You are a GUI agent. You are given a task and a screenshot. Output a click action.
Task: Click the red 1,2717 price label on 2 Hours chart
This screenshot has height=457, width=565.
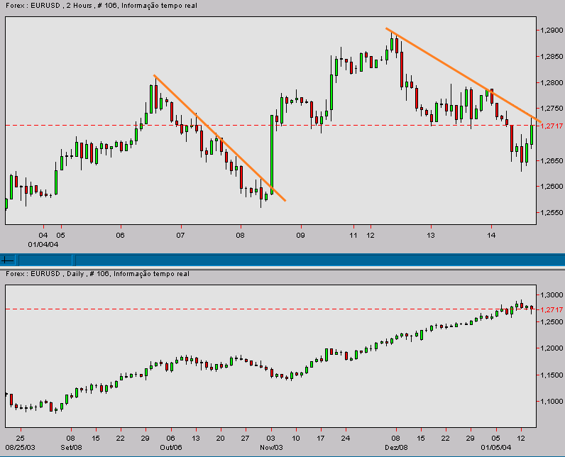coord(552,126)
